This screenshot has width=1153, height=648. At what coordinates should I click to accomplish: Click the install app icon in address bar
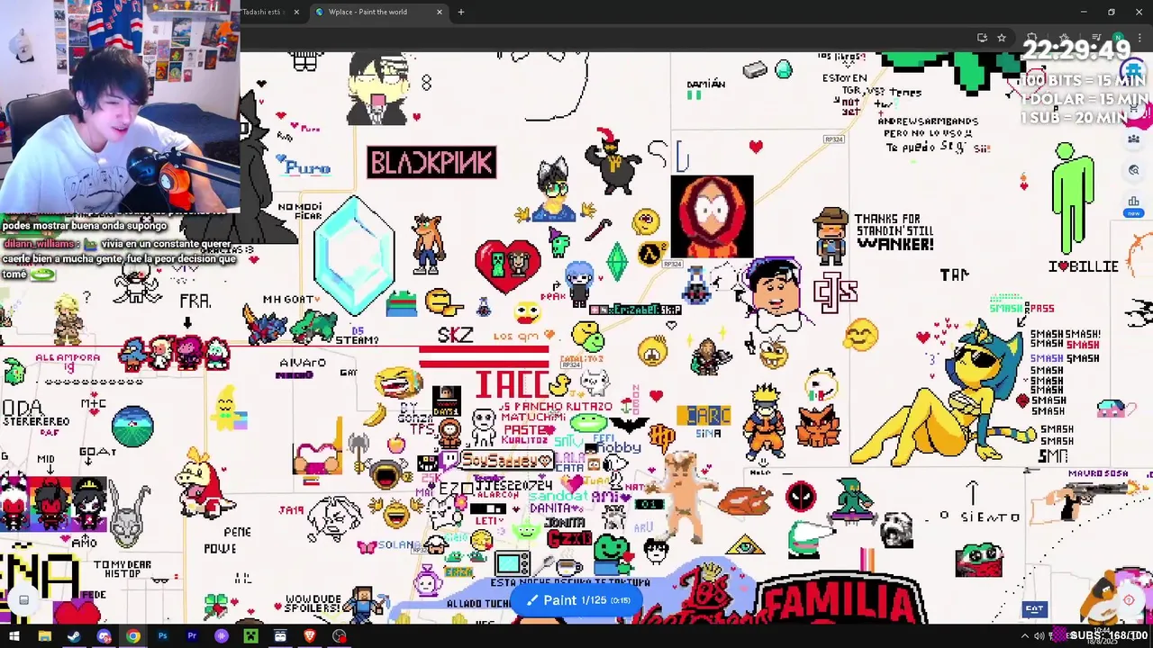click(982, 38)
